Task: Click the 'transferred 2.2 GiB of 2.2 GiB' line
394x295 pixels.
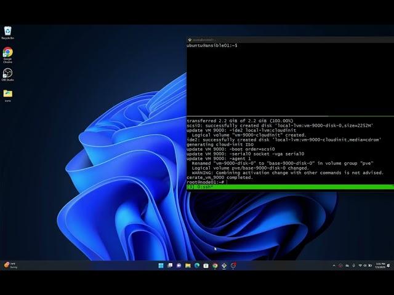Action: 240,120
